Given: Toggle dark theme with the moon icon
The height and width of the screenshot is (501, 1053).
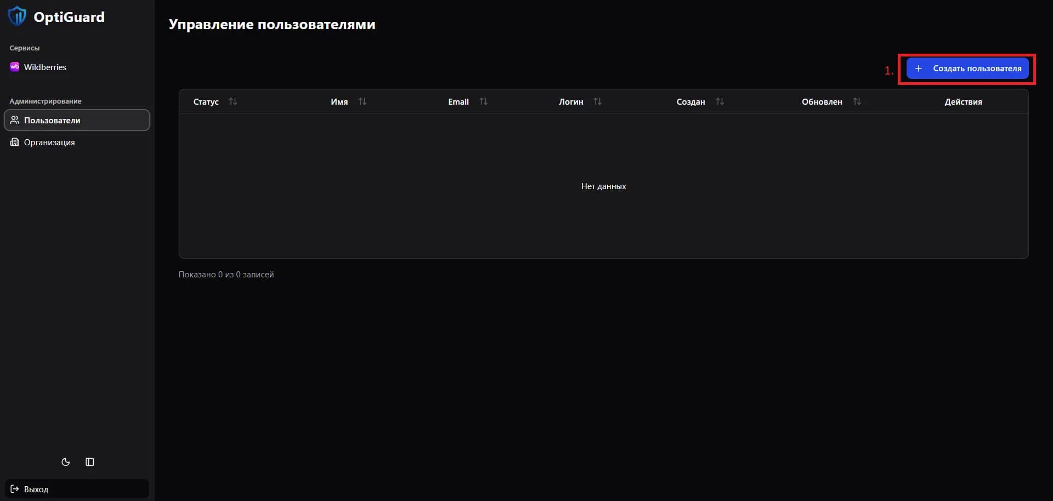Looking at the screenshot, I should 66,462.
